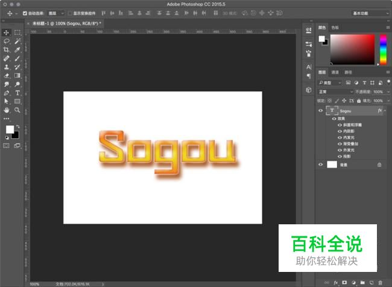Toggle Quick Mask mode in toolbox
Viewport: 392px width, 287px height.
(x=6, y=146)
